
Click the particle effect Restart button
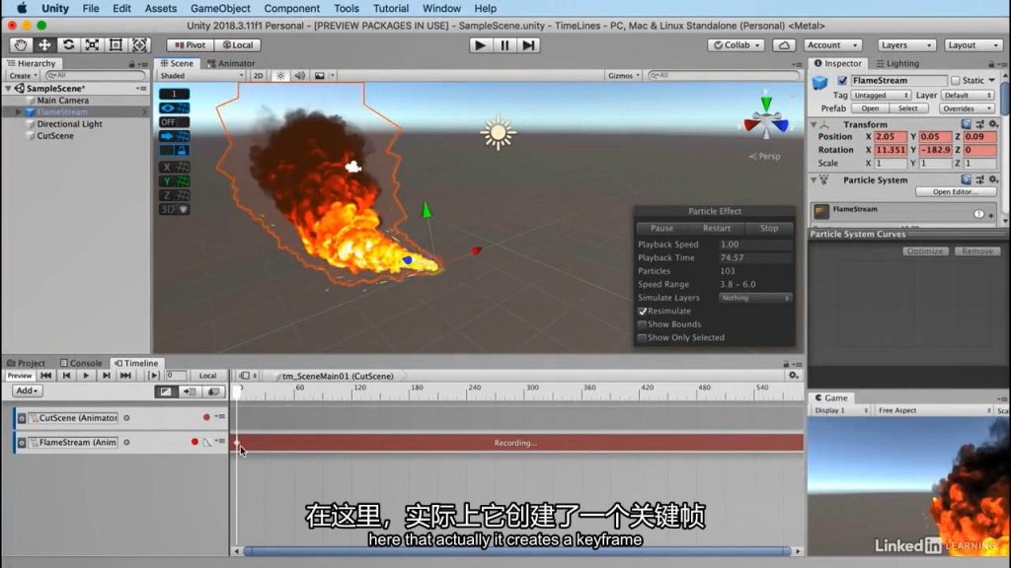(x=717, y=228)
